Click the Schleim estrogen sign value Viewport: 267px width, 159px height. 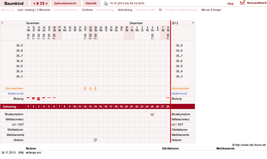coord(87,10)
